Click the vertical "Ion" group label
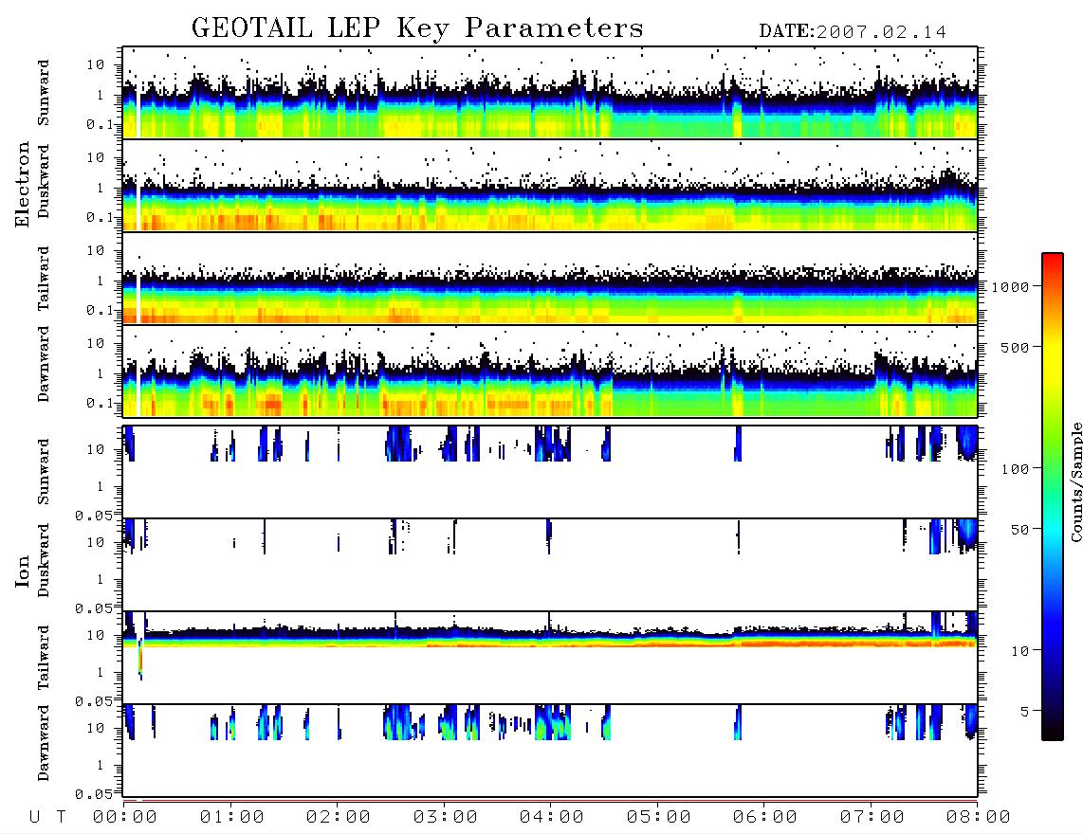This screenshot has height=834, width=1083. coord(23,571)
